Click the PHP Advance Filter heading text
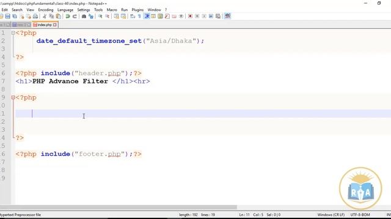The image size is (391, 219). click(70, 82)
